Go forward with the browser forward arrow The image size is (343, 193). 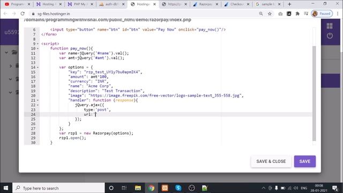14,13
